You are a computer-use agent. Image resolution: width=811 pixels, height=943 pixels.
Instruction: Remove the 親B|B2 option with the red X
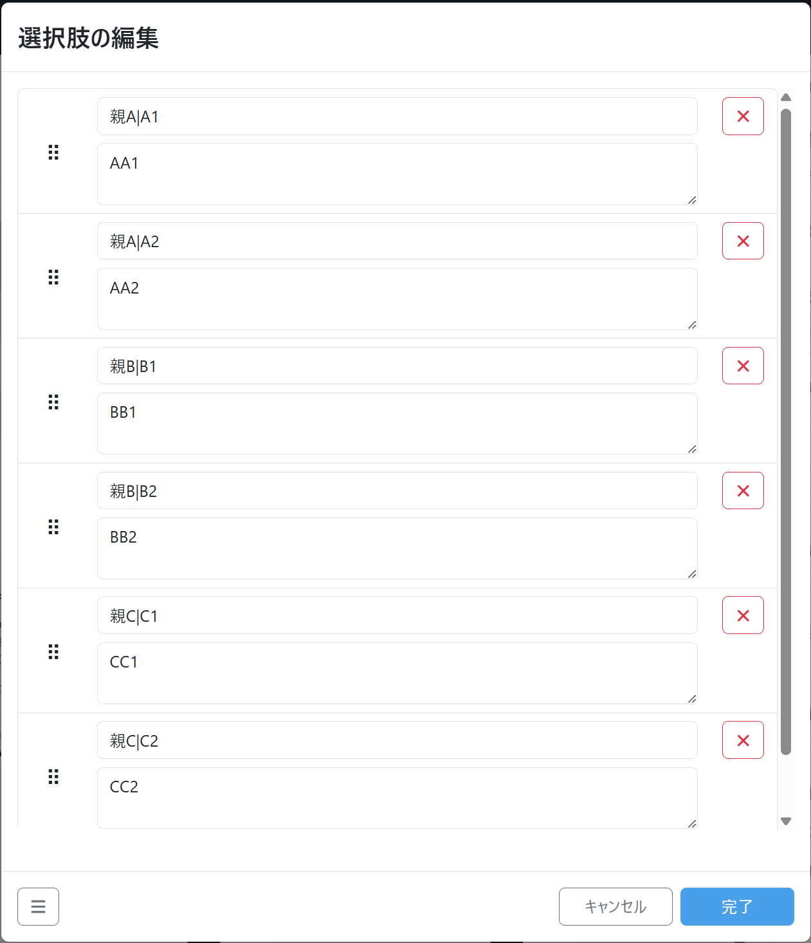click(x=743, y=490)
